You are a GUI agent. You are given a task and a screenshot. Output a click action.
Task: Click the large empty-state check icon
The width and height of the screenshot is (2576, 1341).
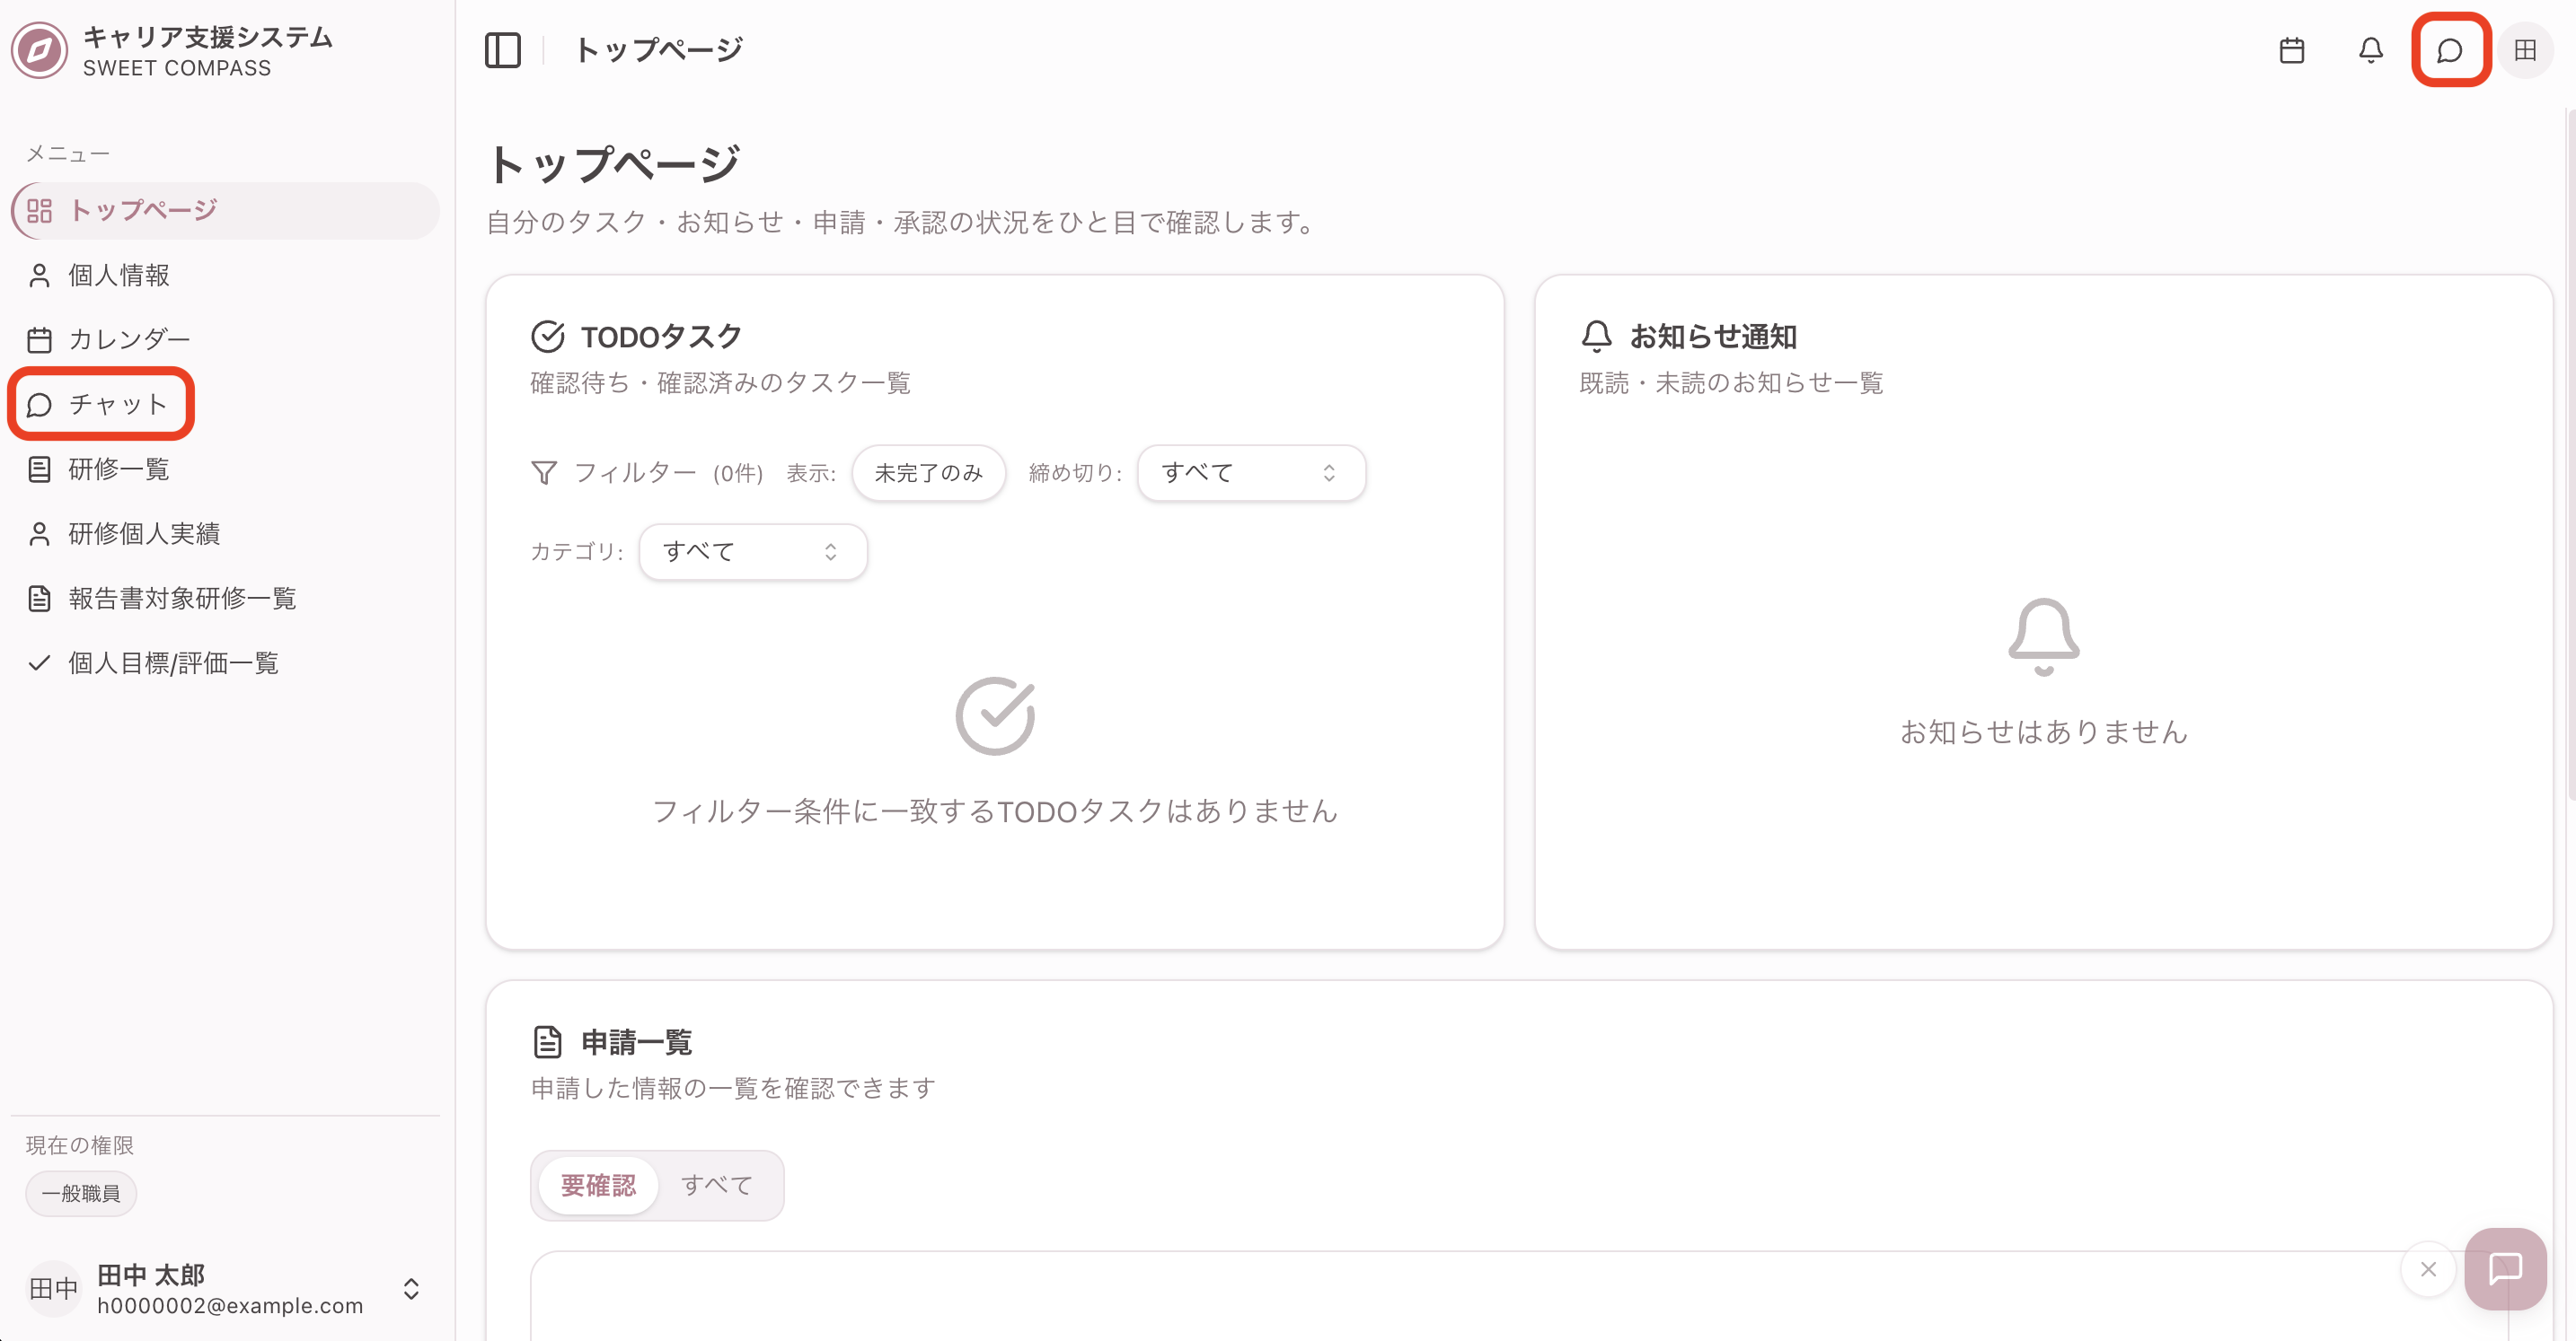pos(995,715)
